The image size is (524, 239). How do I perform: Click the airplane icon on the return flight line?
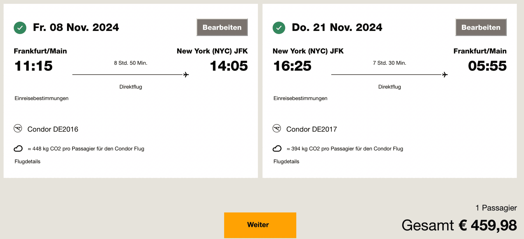coord(445,75)
